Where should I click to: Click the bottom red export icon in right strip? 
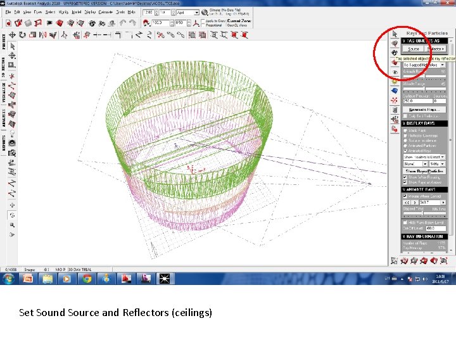[x=395, y=129]
